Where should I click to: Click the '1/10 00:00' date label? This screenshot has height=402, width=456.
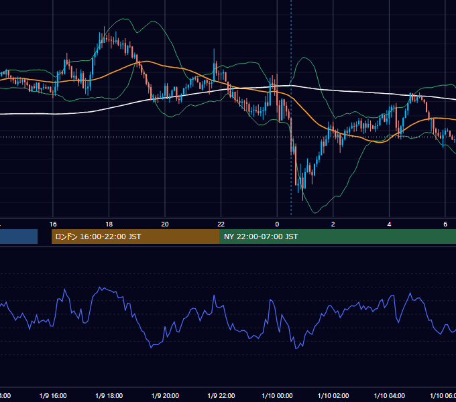(277, 395)
